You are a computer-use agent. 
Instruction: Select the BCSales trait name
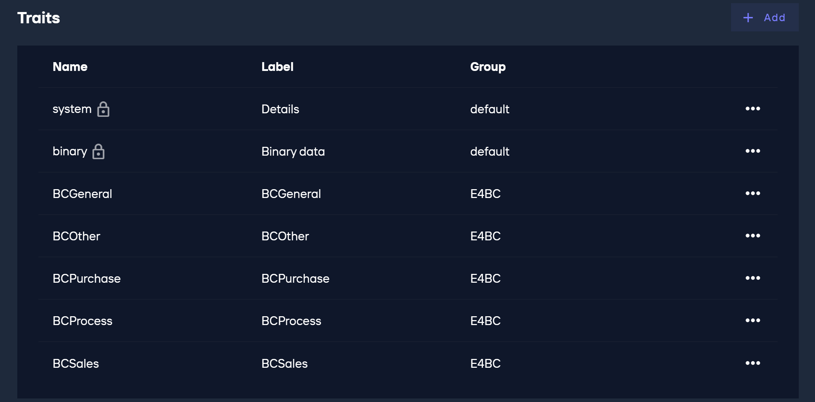point(76,364)
